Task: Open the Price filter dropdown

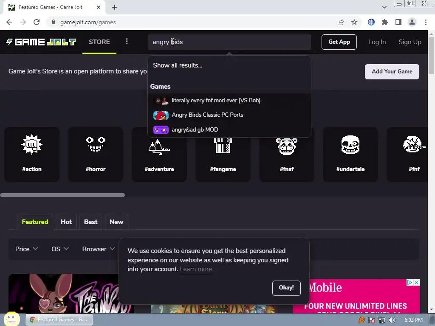Action: point(26,249)
